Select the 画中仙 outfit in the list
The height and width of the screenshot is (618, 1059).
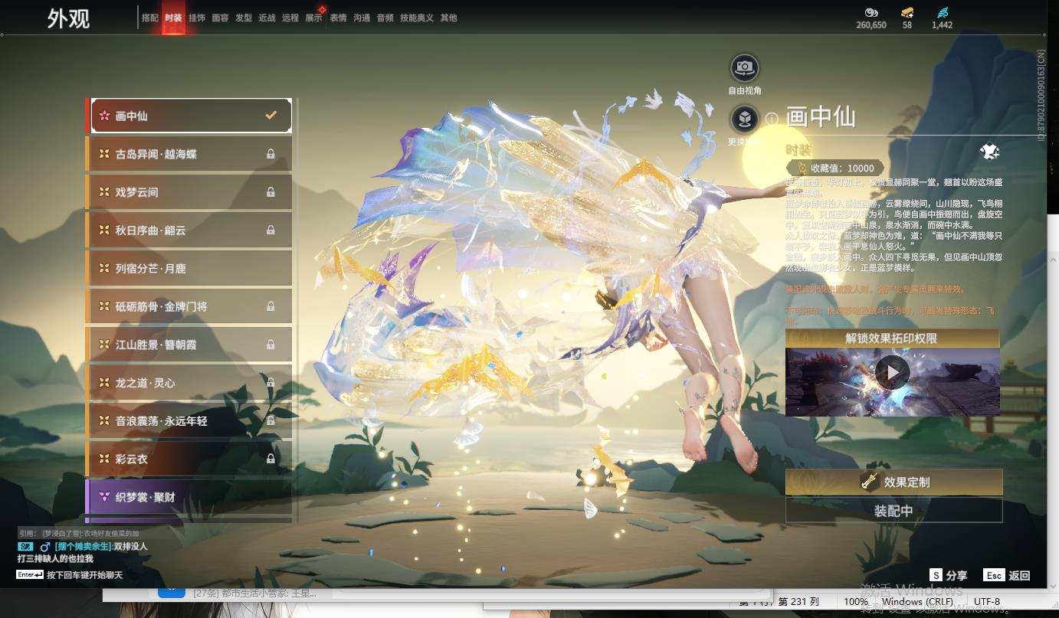[191, 116]
